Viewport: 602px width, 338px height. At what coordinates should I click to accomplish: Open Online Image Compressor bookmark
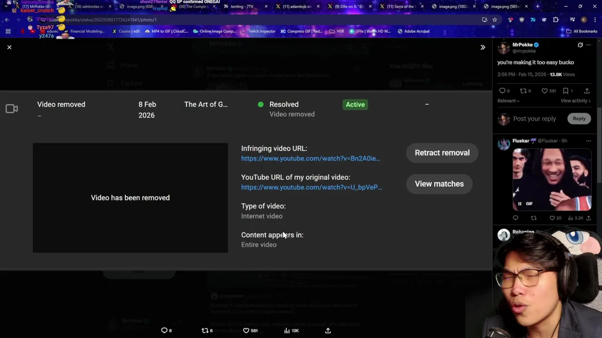tap(214, 31)
